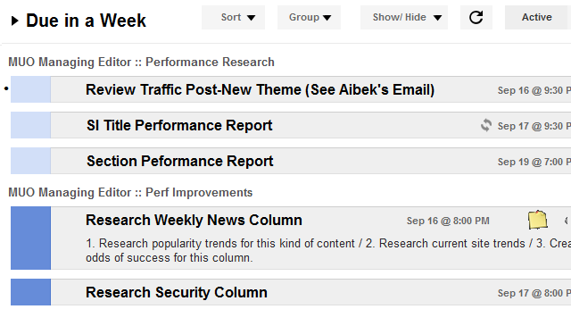Open the Show/Hide dropdown
Screen dimensions: 571x326
pos(404,17)
